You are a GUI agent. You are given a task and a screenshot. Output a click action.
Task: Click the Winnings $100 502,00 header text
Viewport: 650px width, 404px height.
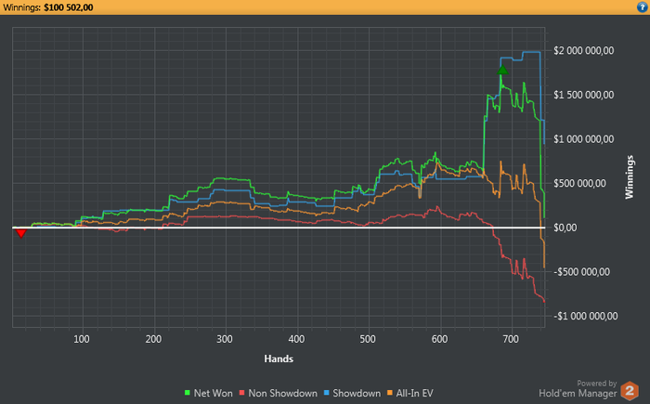(x=47, y=7)
